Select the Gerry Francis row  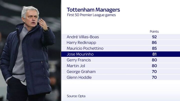click(x=121, y=60)
